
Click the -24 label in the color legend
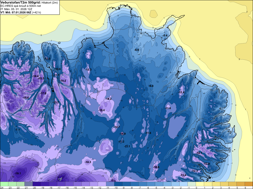tap(2, 187)
